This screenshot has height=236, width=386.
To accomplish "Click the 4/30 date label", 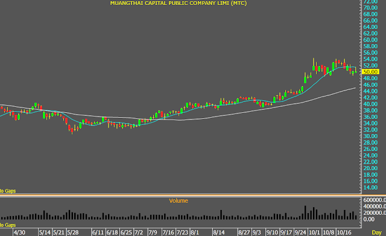I will coord(19,232).
